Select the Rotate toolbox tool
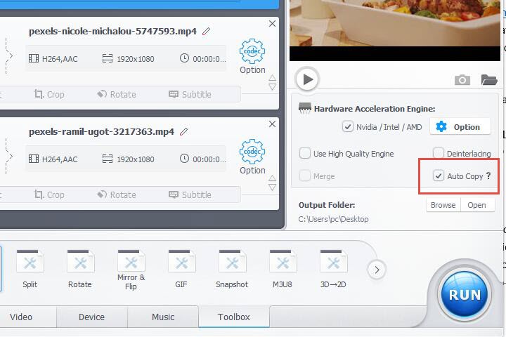The width and height of the screenshot is (506, 337). (80, 270)
